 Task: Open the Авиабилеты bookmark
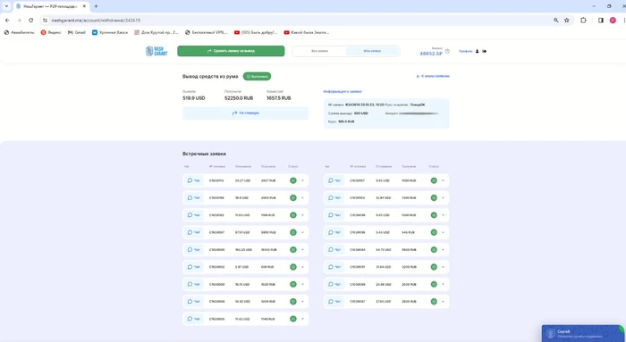point(19,32)
